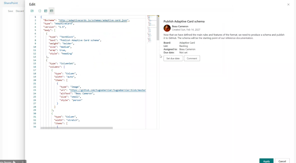
Task: Click the highlighted split-preview toolbar icon
Action: pos(51,11)
